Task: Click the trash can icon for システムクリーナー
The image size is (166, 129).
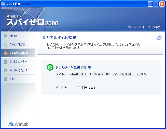Action: (x=6, y=62)
